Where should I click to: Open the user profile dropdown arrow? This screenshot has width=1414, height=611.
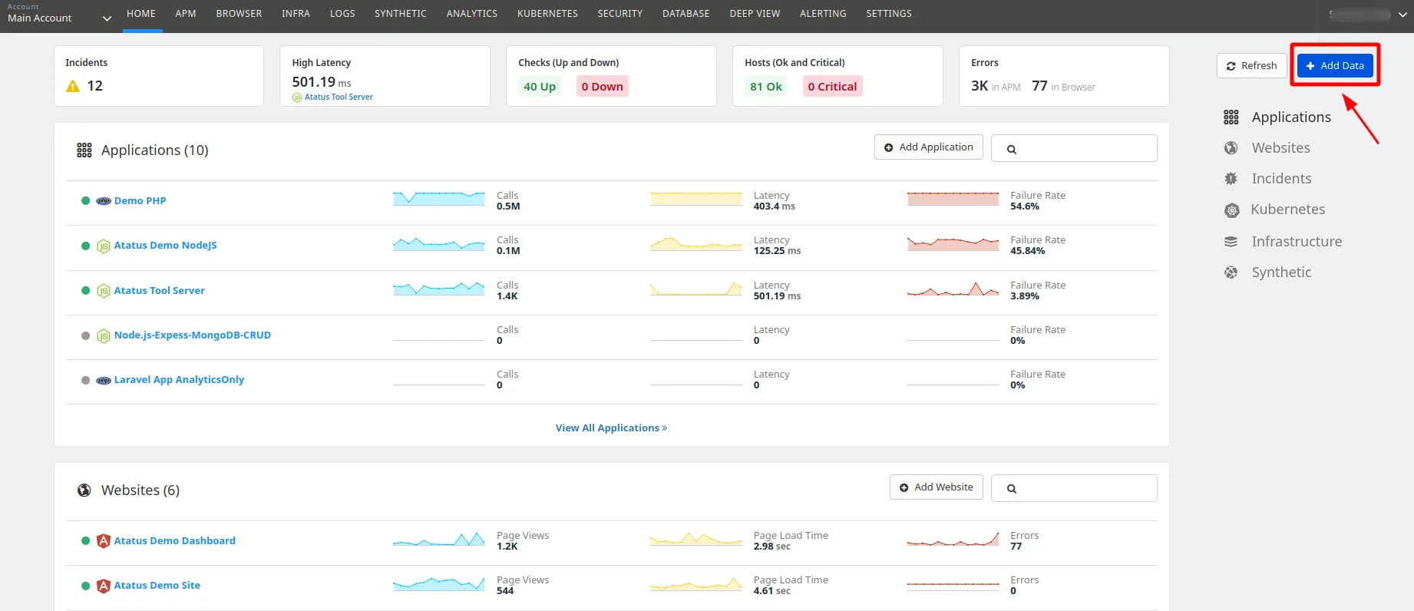(1402, 15)
